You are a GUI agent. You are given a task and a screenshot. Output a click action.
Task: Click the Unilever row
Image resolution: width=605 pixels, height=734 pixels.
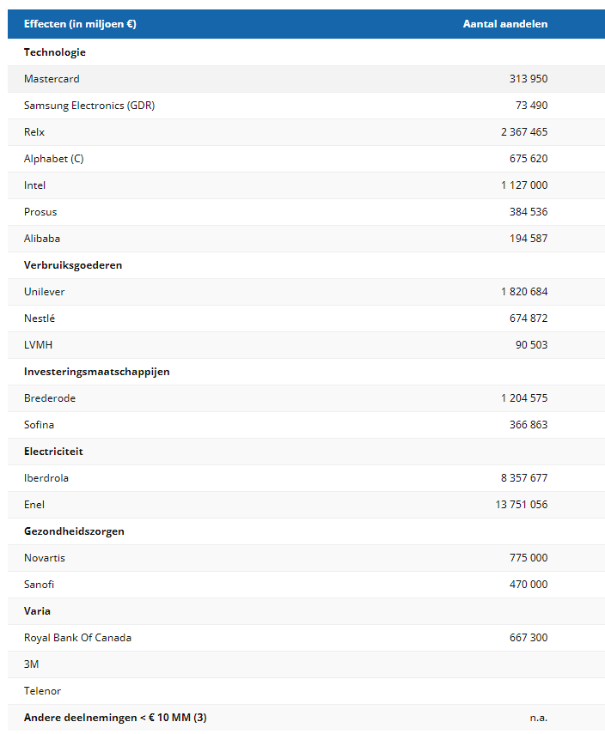pos(306,292)
